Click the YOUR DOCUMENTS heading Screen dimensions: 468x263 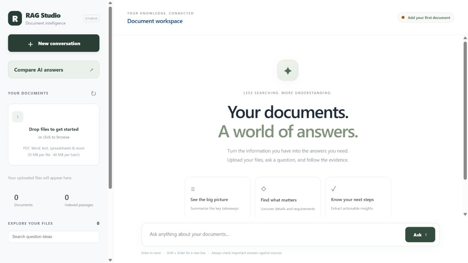(x=28, y=93)
